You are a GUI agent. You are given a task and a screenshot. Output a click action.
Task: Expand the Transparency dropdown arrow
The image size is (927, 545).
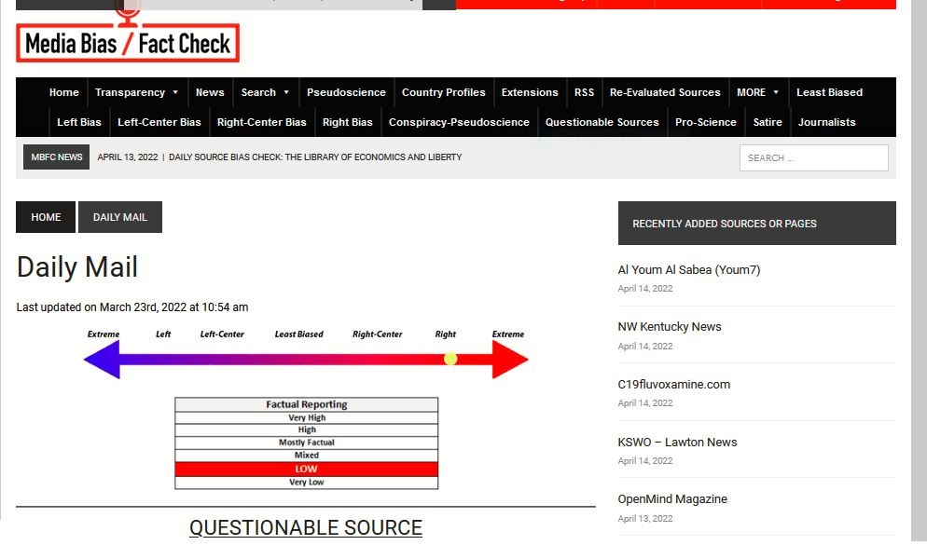(x=175, y=93)
